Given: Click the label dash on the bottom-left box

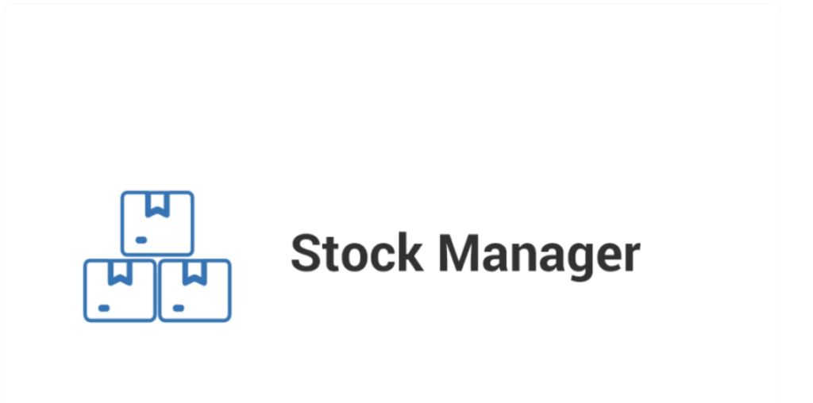Looking at the screenshot, I should click(104, 308).
